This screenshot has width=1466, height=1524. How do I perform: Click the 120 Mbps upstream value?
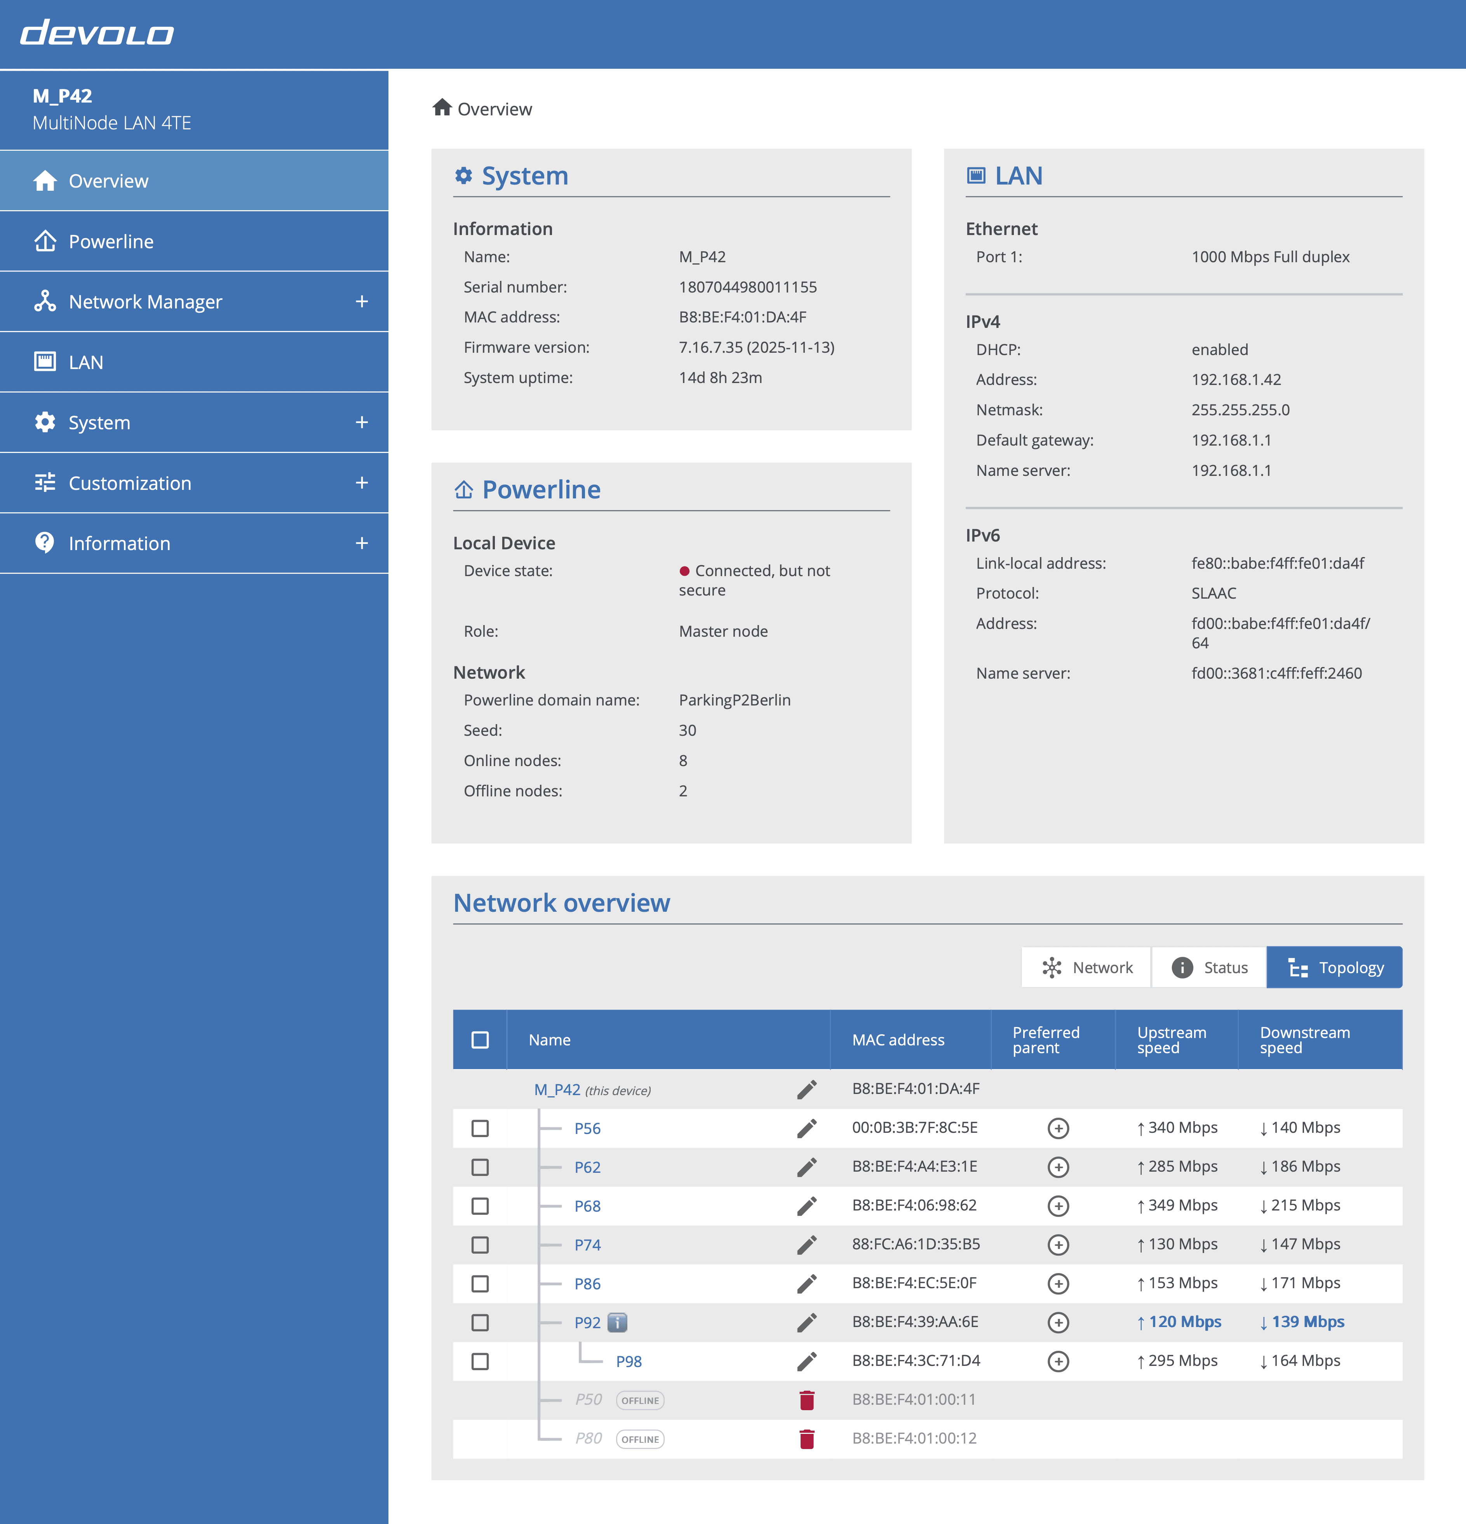pyautogui.click(x=1179, y=1322)
